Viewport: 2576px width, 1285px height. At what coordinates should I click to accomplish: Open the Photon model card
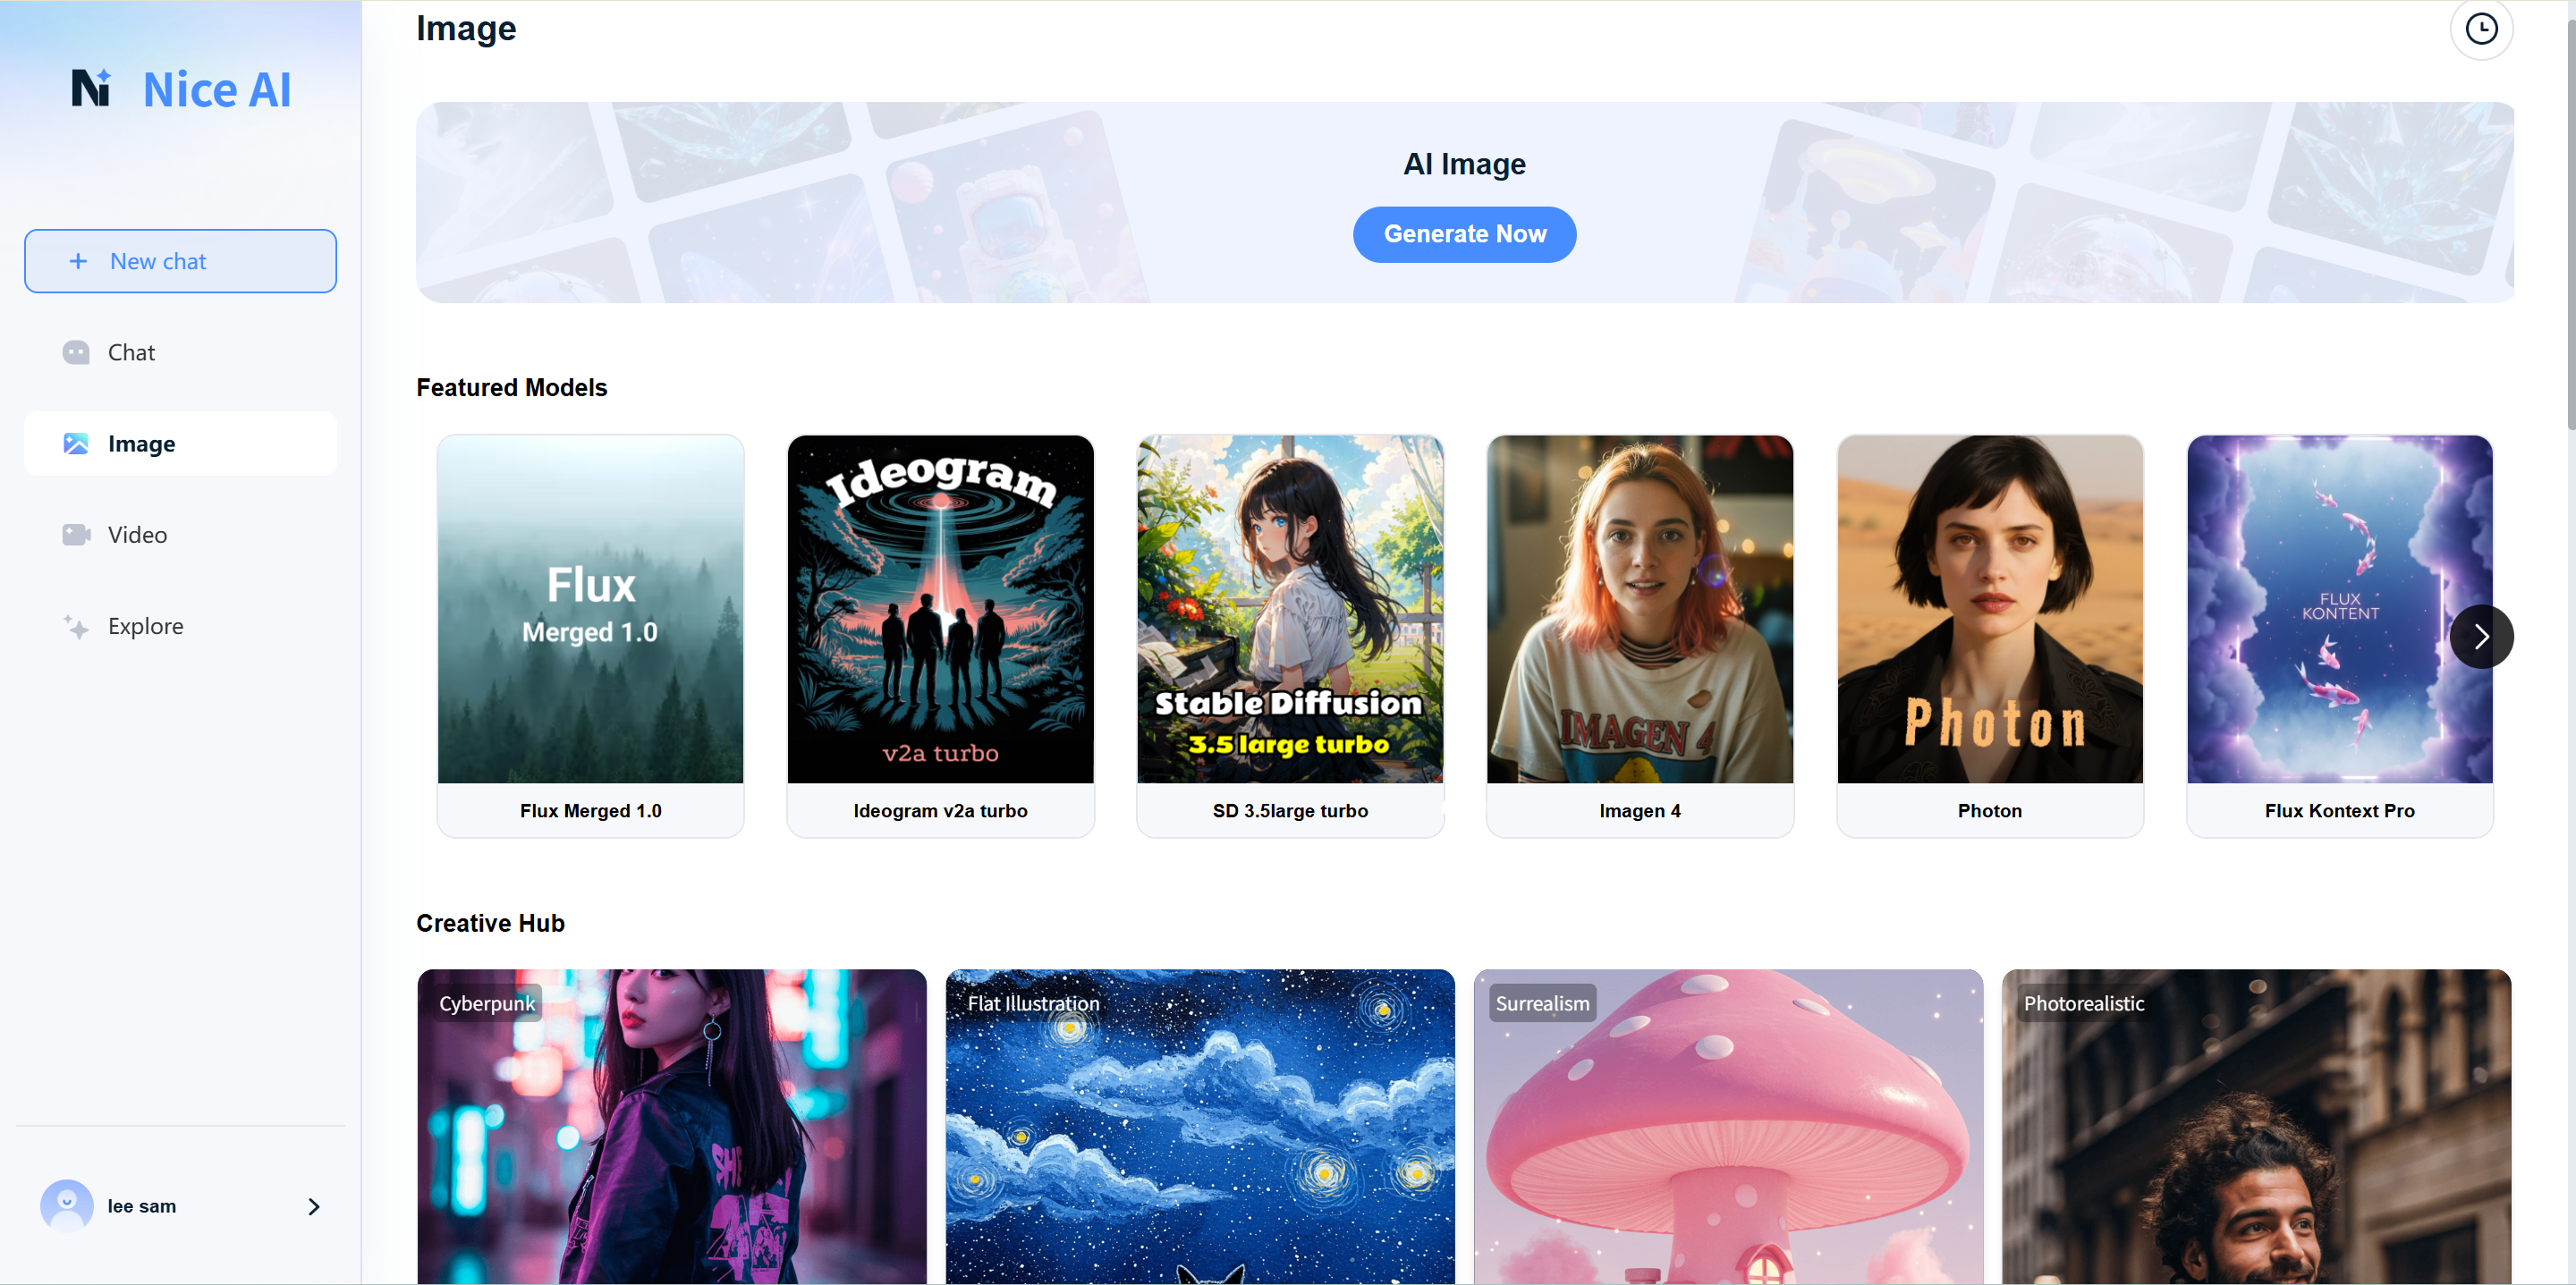click(1990, 636)
